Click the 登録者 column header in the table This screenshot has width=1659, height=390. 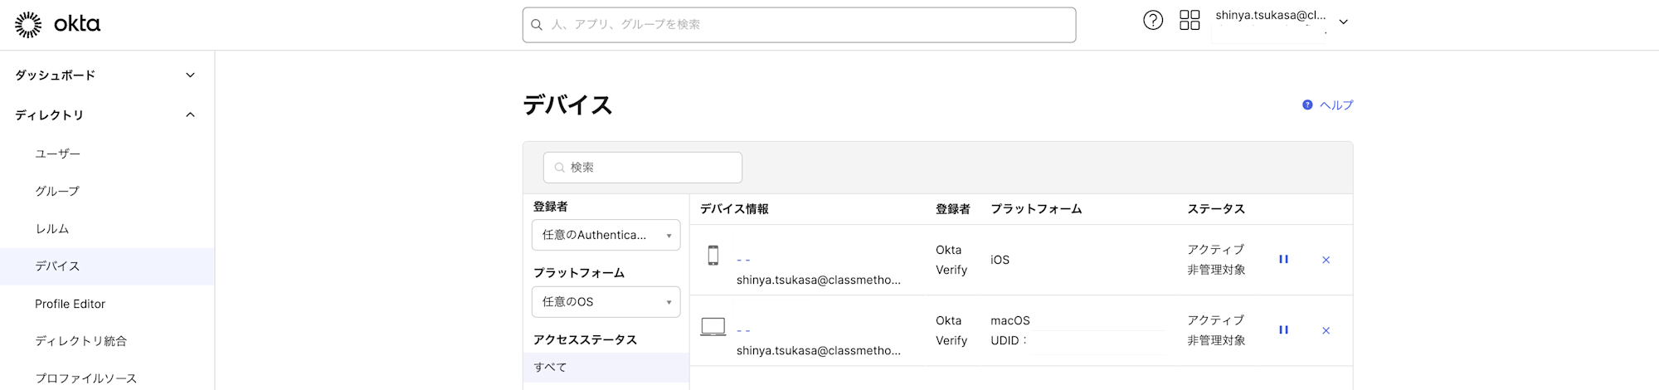[x=953, y=209]
